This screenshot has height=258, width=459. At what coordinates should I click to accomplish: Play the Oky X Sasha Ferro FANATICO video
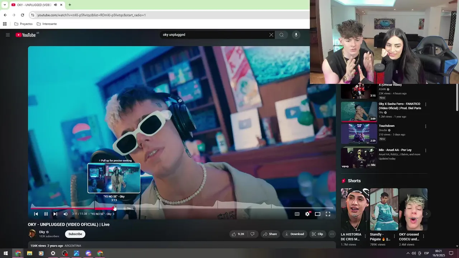359,112
